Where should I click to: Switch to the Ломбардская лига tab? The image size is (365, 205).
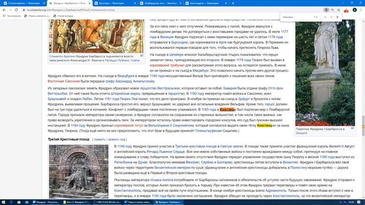point(160,3)
